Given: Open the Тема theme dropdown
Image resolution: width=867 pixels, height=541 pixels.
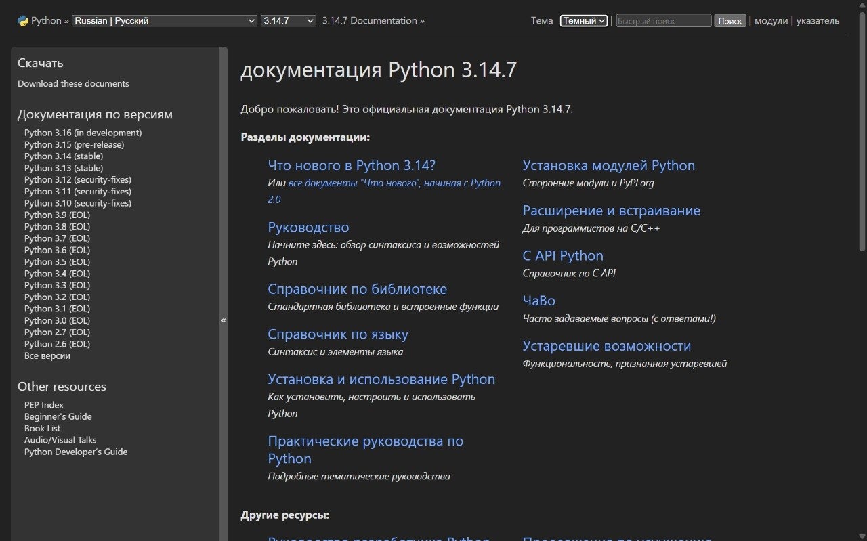Looking at the screenshot, I should pyautogui.click(x=584, y=21).
